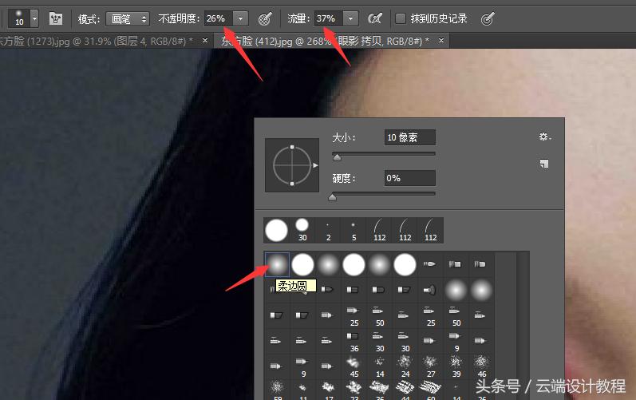The height and width of the screenshot is (400, 636).
Task: Select the spatter brush labeled 24
Action: [x=405, y=366]
